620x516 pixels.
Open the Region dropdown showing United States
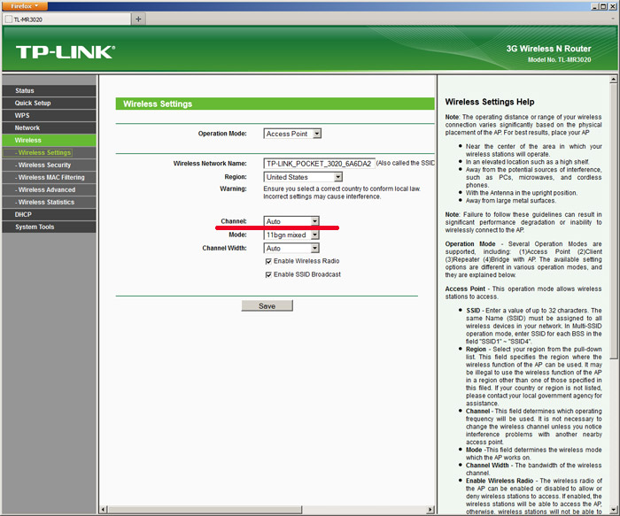(303, 177)
